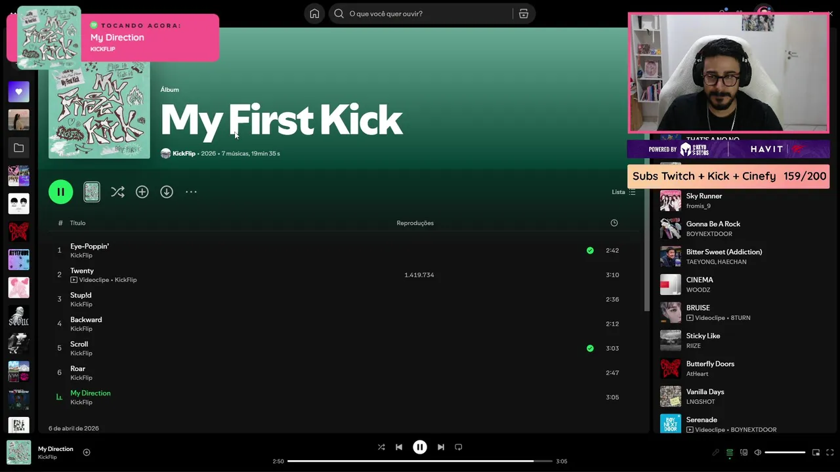Open the KickFlip artist link under 'Backward'
Viewport: 840px width, 472px height.
pyautogui.click(x=81, y=328)
